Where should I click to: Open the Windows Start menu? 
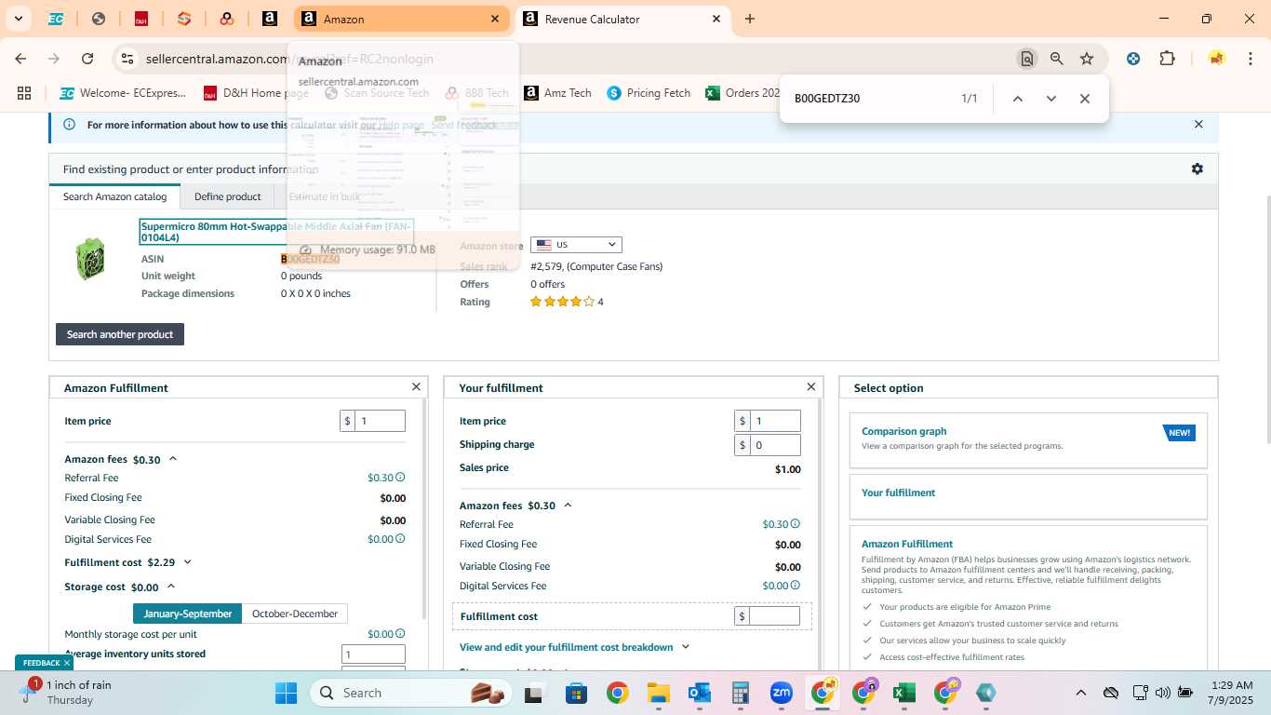click(x=286, y=693)
